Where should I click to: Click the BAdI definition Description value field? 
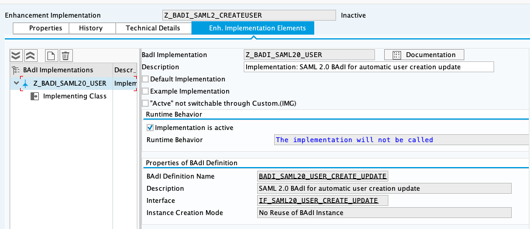click(x=384, y=188)
